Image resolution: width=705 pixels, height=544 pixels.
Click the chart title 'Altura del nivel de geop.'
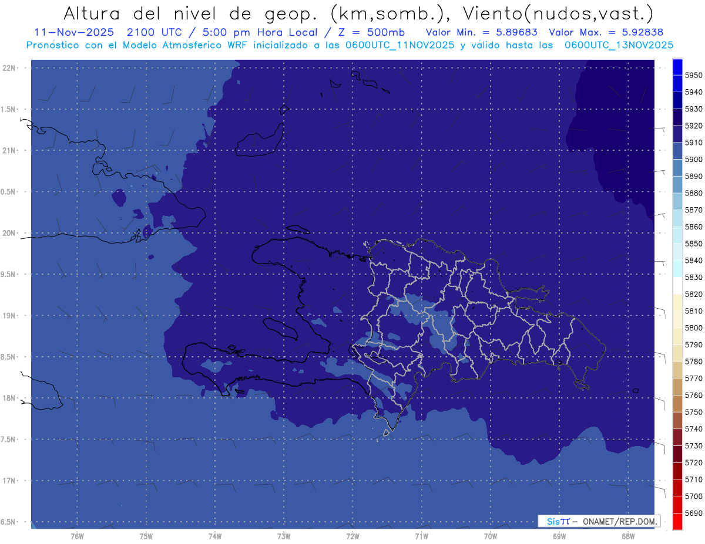click(x=190, y=13)
